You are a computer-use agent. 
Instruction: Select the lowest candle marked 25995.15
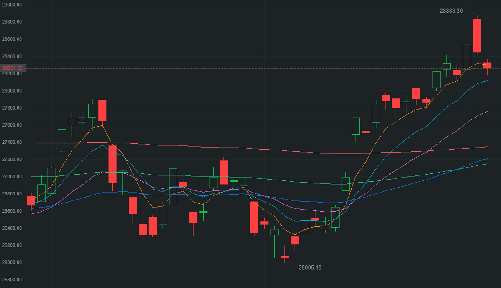click(x=285, y=257)
